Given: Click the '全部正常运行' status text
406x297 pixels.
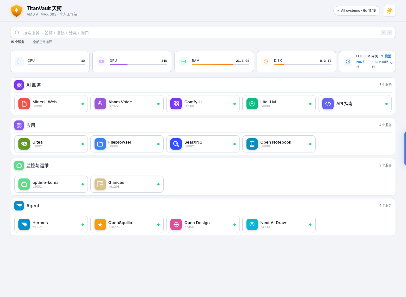Looking at the screenshot, I should [x=43, y=42].
